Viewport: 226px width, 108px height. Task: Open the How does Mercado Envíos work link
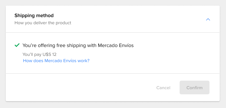click(56, 61)
